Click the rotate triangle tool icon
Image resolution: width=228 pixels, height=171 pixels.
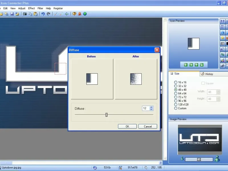click(x=223, y=49)
